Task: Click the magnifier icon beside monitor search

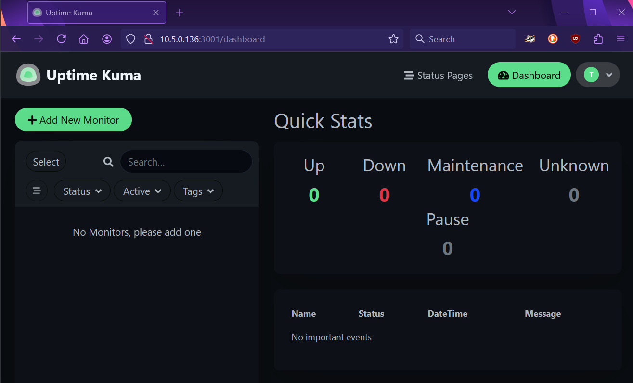Action: point(109,162)
